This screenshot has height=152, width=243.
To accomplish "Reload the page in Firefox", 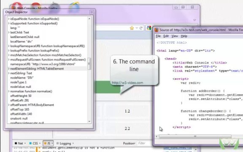I will [141, 28].
